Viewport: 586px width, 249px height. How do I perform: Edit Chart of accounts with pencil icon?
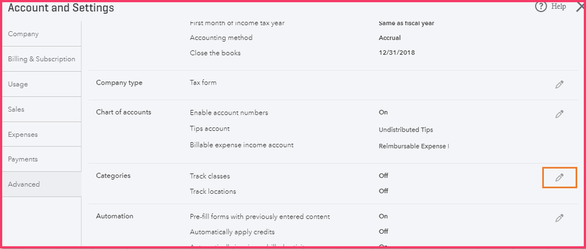point(559,114)
